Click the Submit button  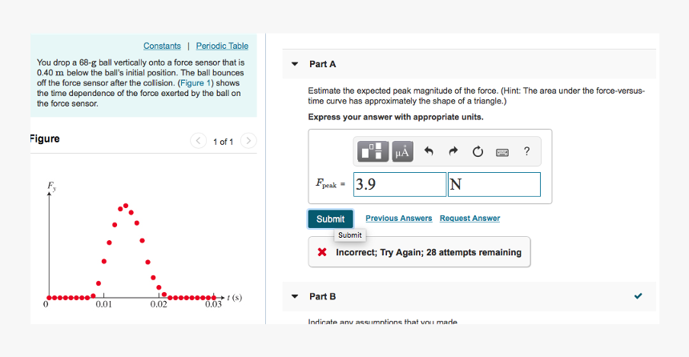point(330,219)
